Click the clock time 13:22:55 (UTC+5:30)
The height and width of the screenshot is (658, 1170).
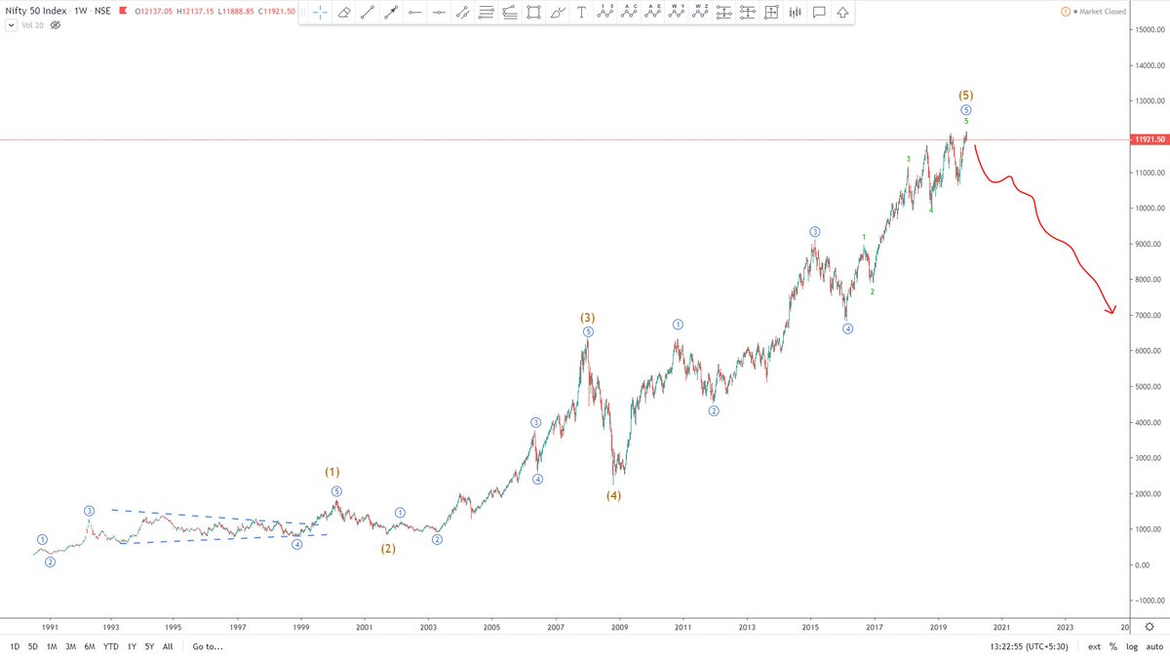click(1028, 646)
